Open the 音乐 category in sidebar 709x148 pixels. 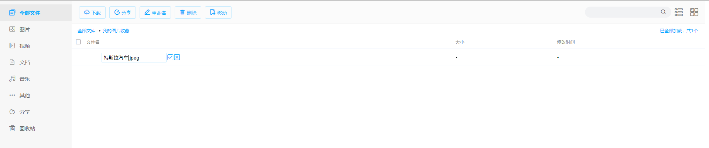tap(24, 79)
